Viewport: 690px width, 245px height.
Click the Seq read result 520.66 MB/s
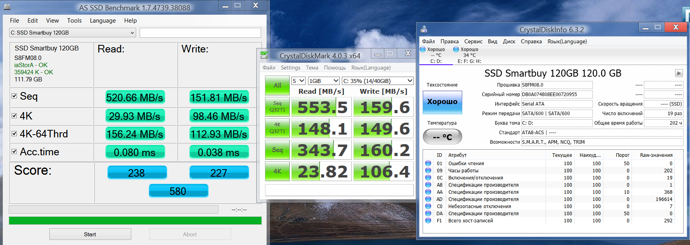tap(135, 97)
